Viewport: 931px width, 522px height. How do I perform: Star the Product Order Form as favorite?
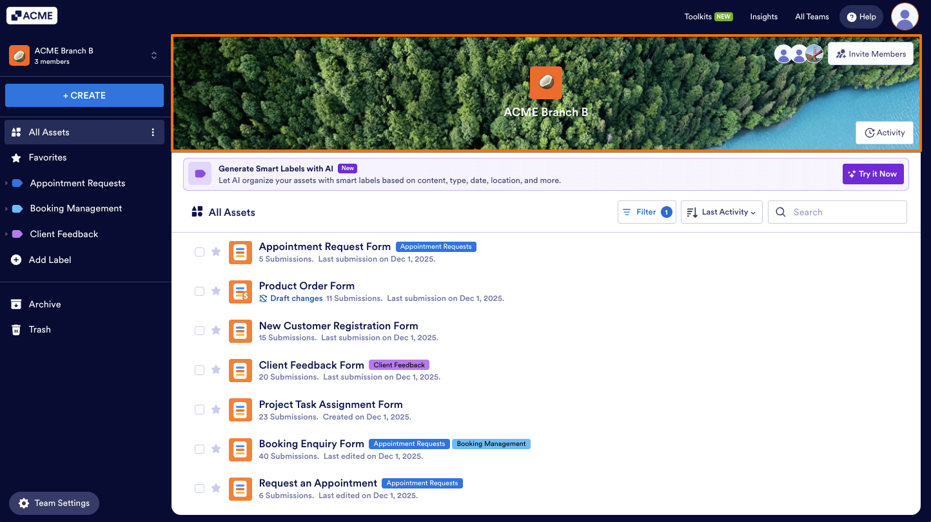tap(216, 291)
